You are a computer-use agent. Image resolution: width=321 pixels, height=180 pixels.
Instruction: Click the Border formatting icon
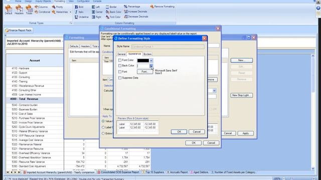point(111,7)
